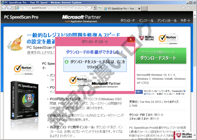Click the Internet Explorer title bar icon
The width and height of the screenshot is (197, 140).
pos(2,2)
